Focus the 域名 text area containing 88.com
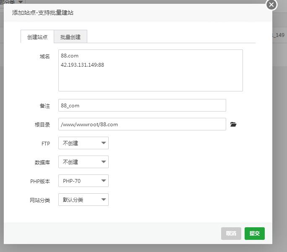The image size is (287, 252). point(150,78)
